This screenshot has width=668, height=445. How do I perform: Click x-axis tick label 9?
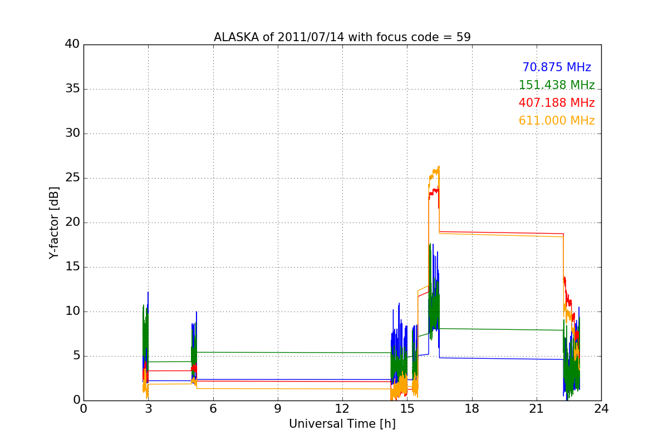pyautogui.click(x=278, y=409)
